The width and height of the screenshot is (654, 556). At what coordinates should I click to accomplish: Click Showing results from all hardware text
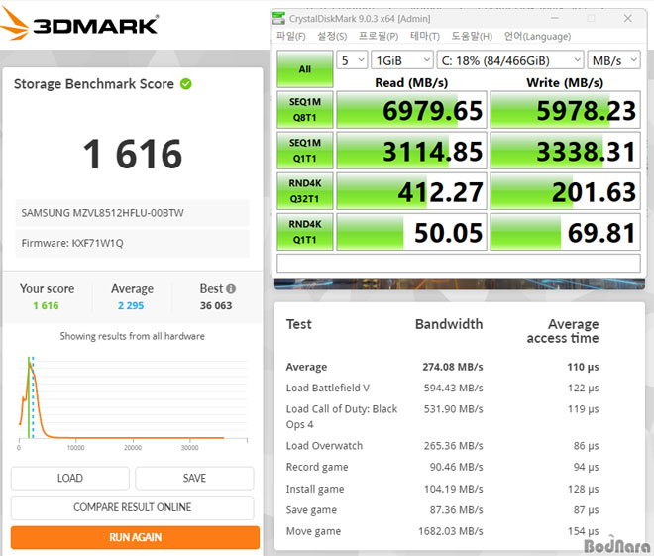tap(132, 336)
